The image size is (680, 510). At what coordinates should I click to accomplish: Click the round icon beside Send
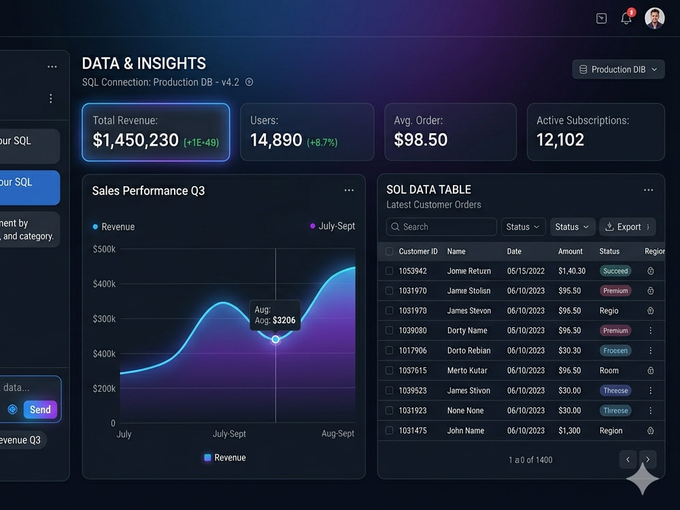tap(12, 409)
